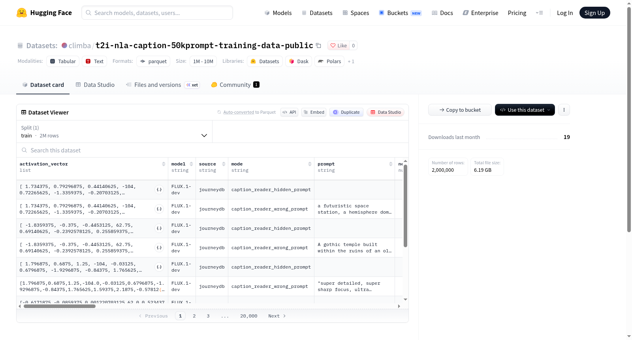The image size is (632, 340).
Task: Click the Hugging Face logo icon
Action: [22, 13]
